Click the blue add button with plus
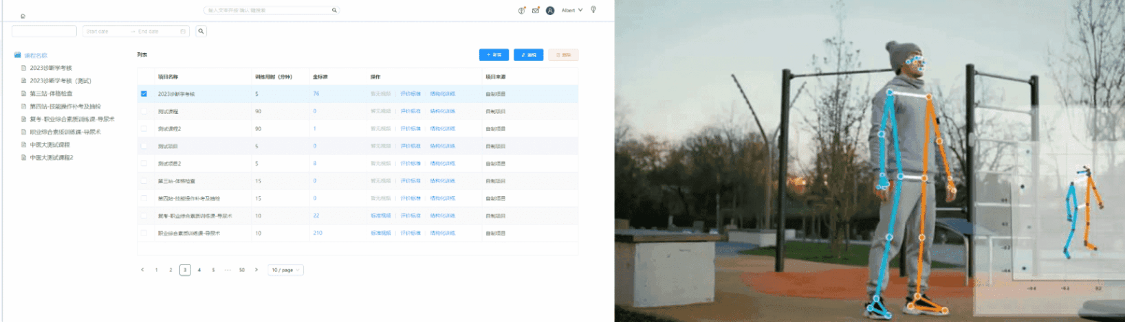Screen dimensions: 1125x322 pos(494,55)
